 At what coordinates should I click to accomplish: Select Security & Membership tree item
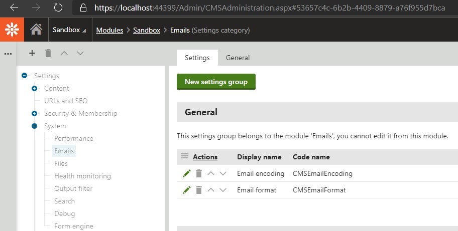pyautogui.click(x=81, y=113)
